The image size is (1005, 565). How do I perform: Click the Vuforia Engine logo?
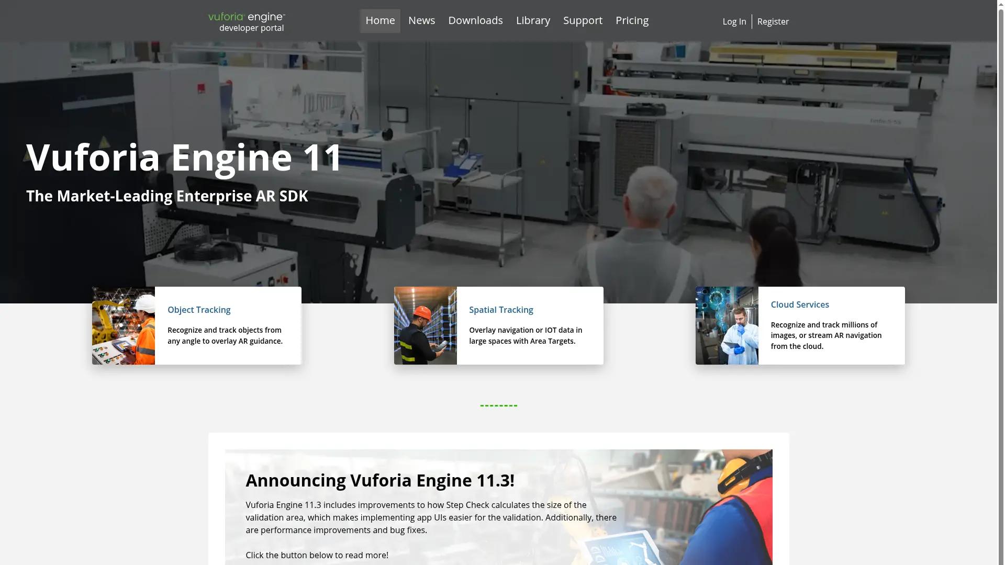click(x=246, y=16)
